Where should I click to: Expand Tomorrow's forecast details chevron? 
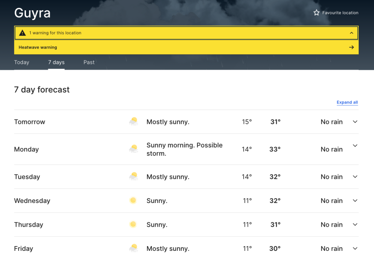(x=355, y=122)
